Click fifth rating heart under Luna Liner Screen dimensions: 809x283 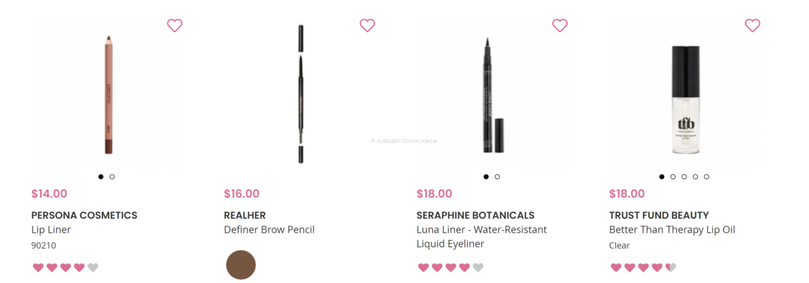click(478, 268)
